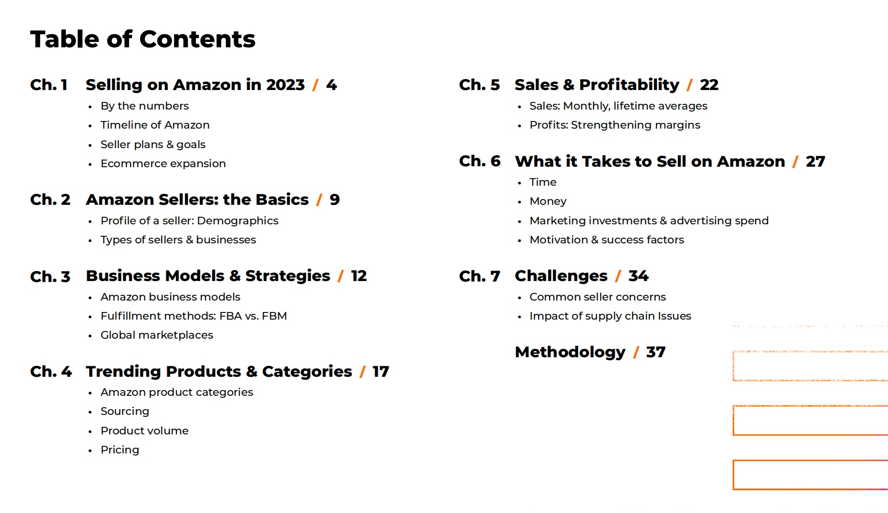Open chapter 'Selling on Amazon in 2023'
Screen dimensions: 888x513
pos(195,85)
